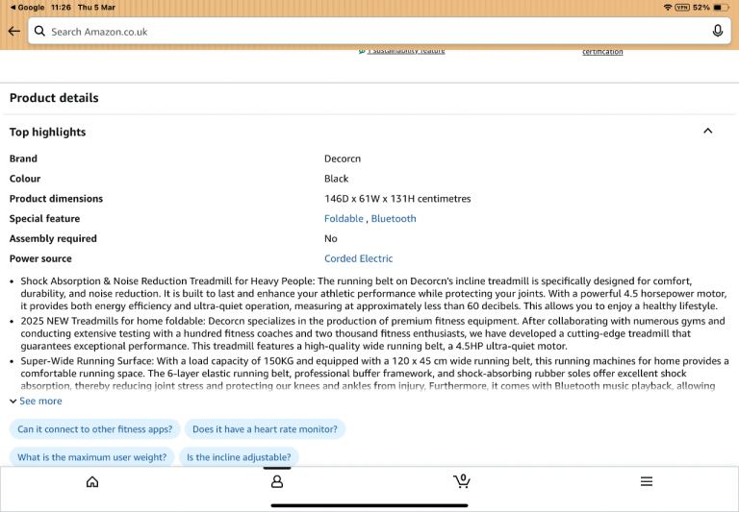Expand description with See more
739x512 pixels.
(x=39, y=402)
